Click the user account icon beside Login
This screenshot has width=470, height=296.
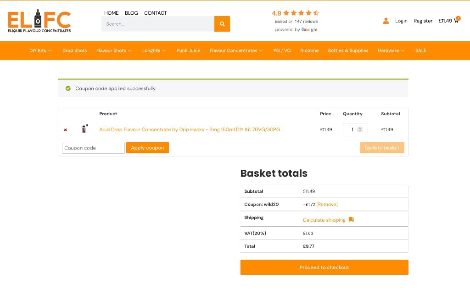pyautogui.click(x=386, y=21)
